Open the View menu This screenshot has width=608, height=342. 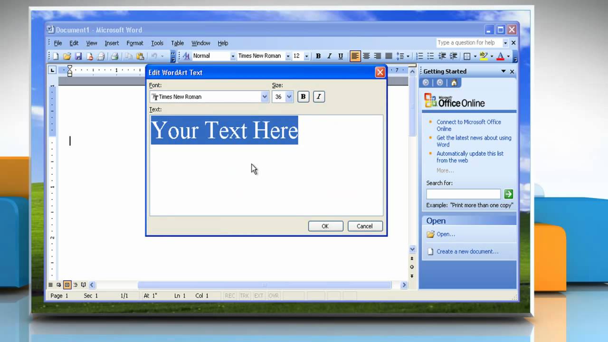pyautogui.click(x=92, y=43)
